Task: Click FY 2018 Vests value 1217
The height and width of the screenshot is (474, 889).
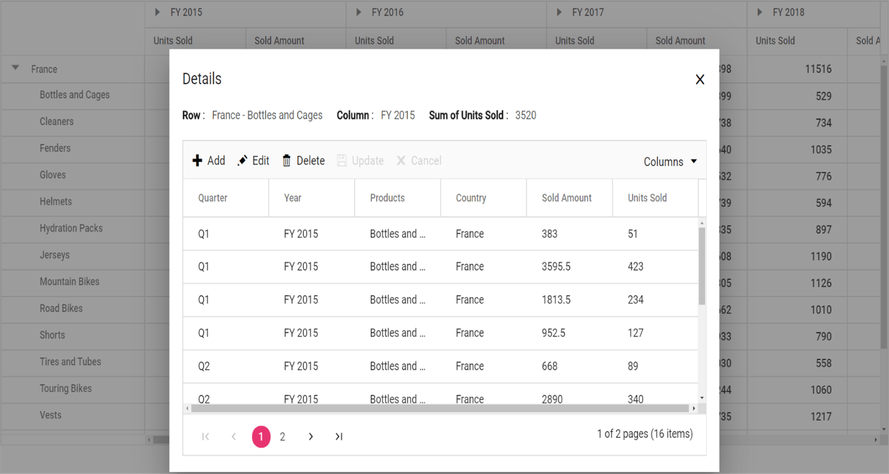Action: pos(797,417)
